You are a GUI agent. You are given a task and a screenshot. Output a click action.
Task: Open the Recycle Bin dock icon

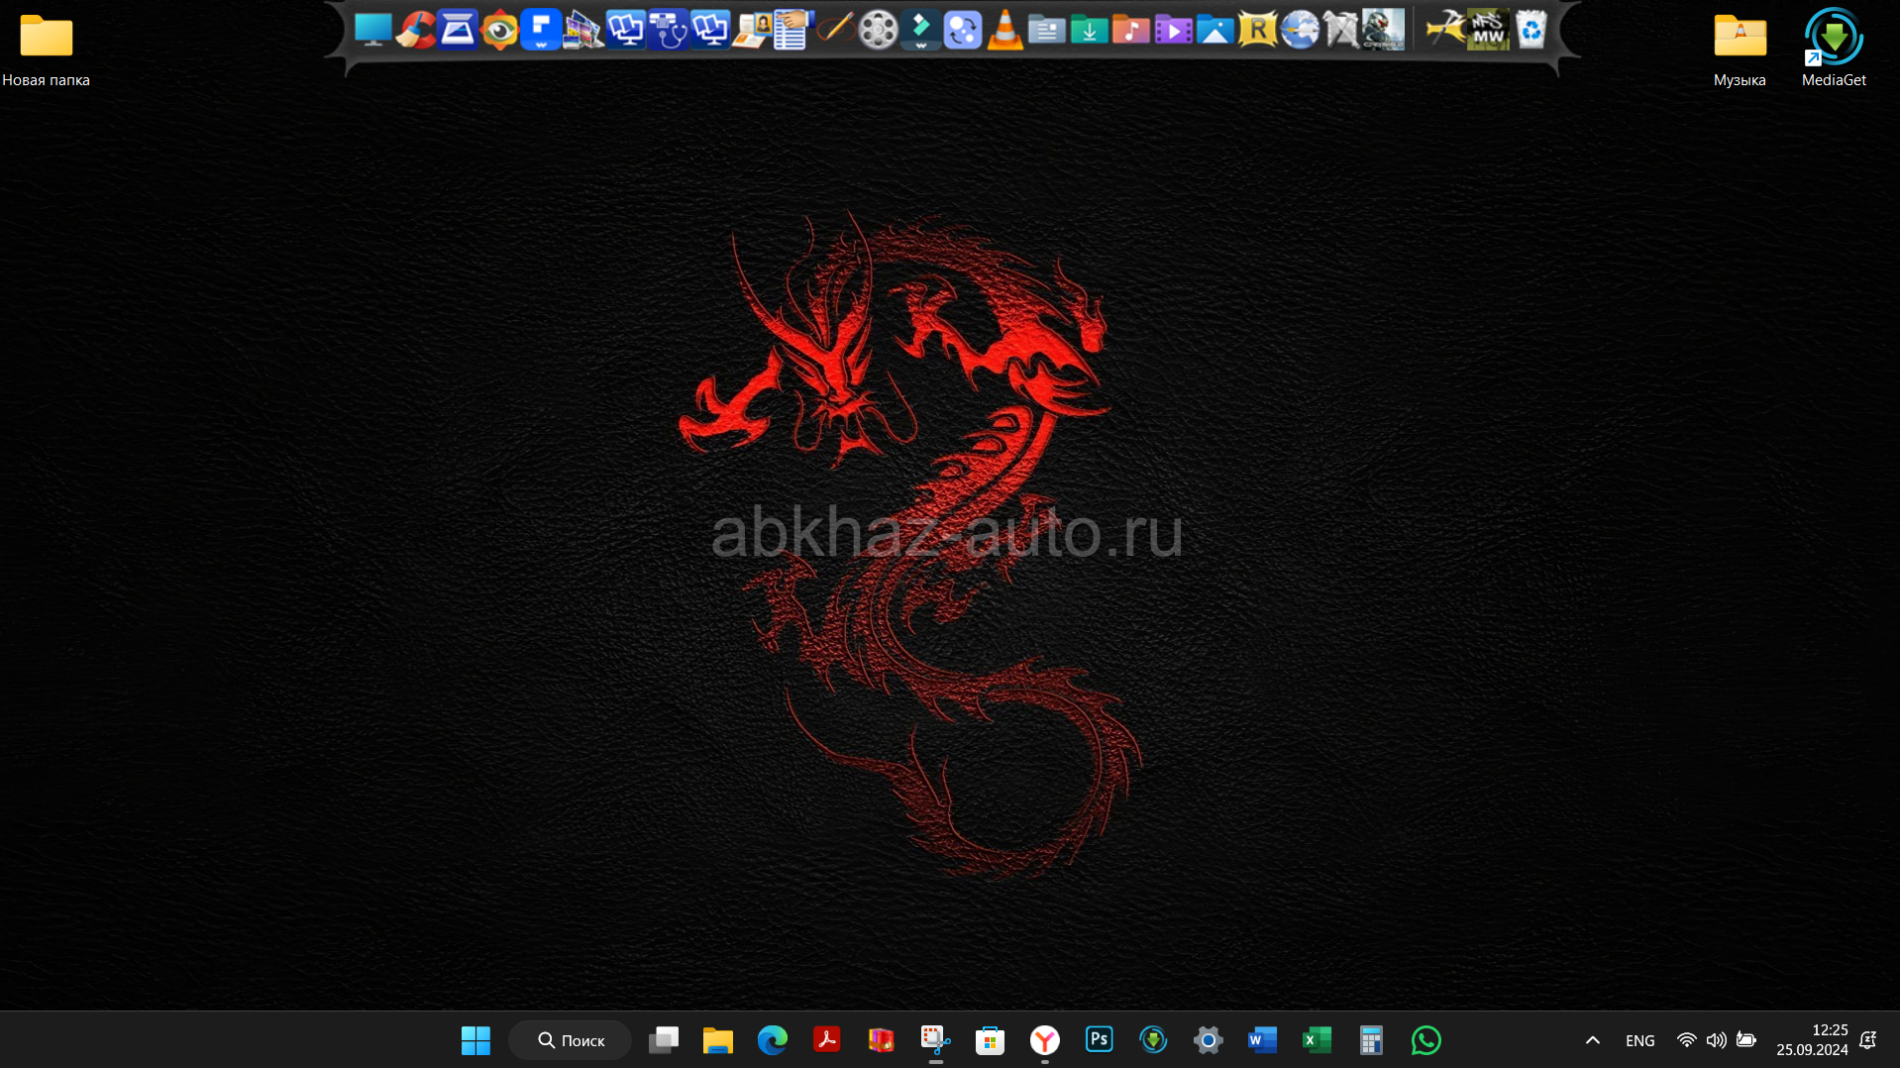tap(1531, 30)
